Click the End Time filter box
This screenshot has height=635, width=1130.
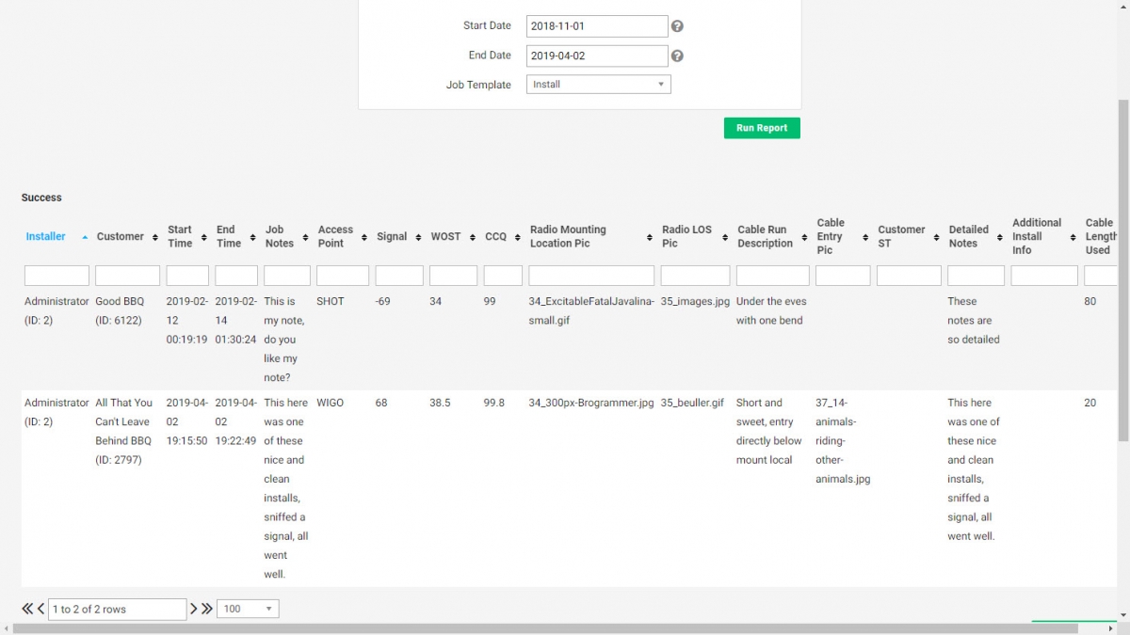236,276
